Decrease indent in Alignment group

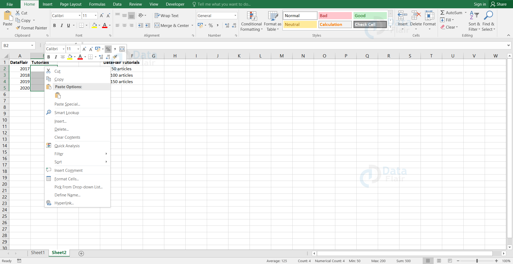[x=141, y=25]
